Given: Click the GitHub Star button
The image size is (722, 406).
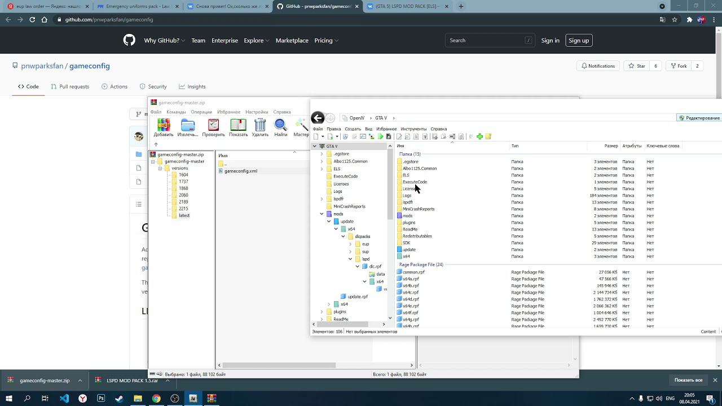Looking at the screenshot, I should tap(636, 66).
